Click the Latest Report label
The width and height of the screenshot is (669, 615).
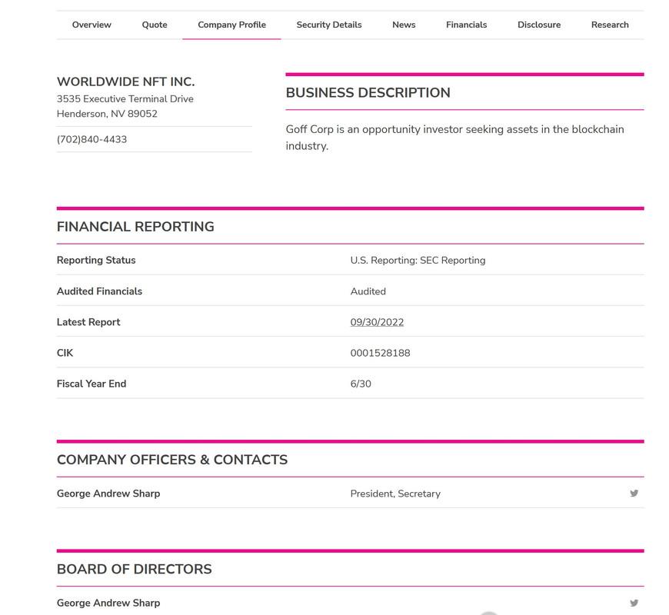(88, 322)
